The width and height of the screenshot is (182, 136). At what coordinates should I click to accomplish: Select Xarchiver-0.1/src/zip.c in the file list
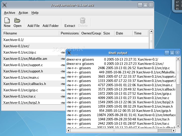tap(34, 53)
